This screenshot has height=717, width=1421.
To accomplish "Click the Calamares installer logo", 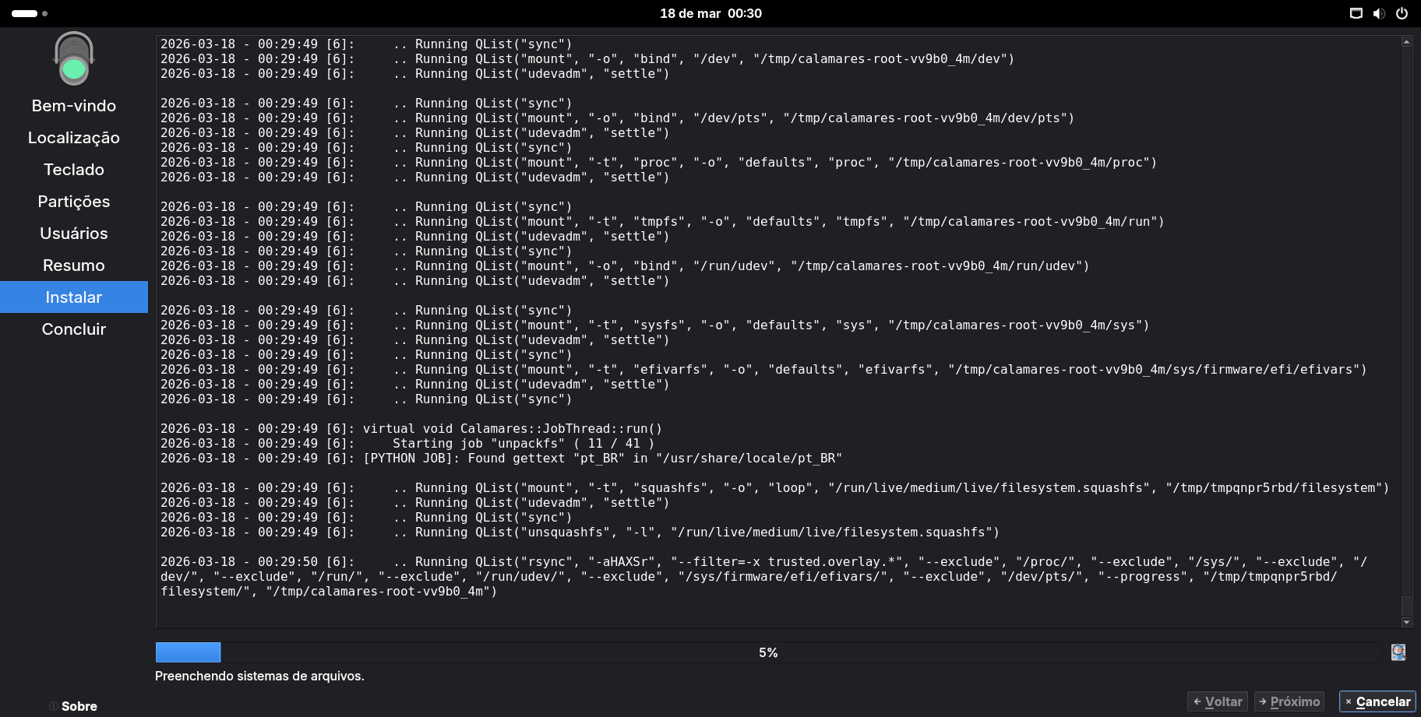I will click(74, 59).
